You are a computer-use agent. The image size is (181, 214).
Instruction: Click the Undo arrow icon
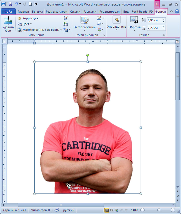[16, 4]
